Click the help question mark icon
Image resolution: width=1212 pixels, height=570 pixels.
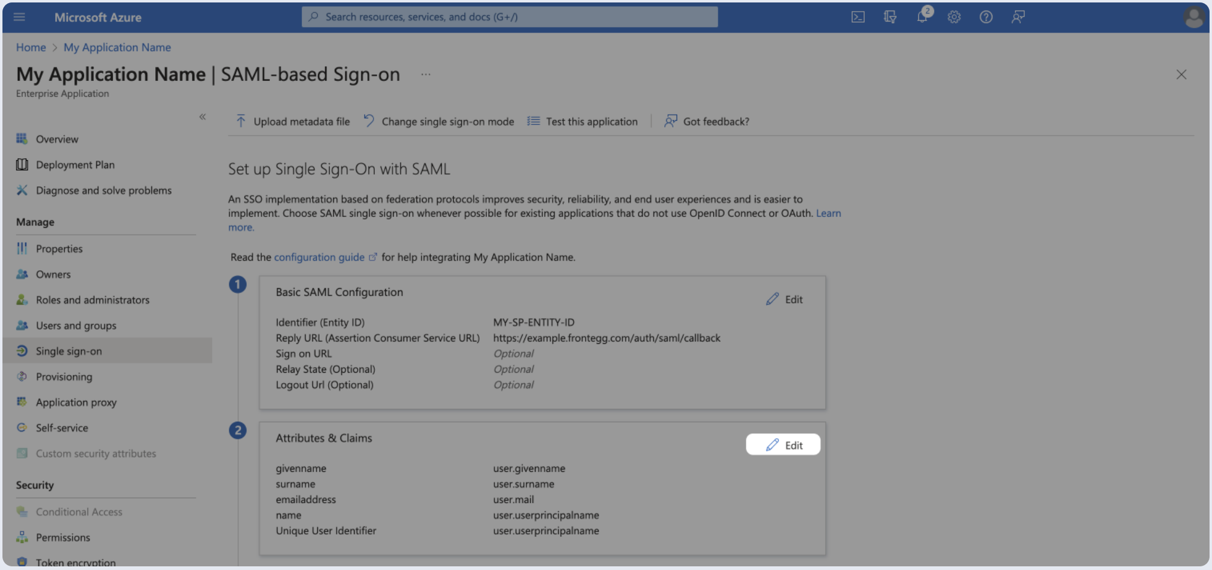[x=986, y=17]
